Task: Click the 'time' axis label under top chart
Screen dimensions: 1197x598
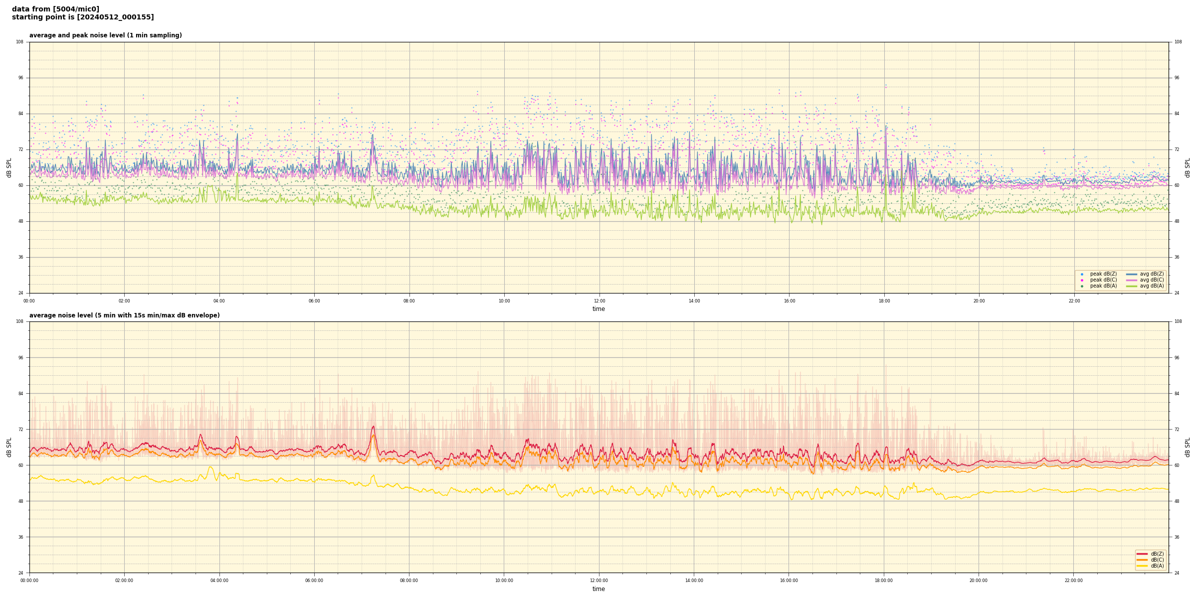Action: click(x=598, y=309)
